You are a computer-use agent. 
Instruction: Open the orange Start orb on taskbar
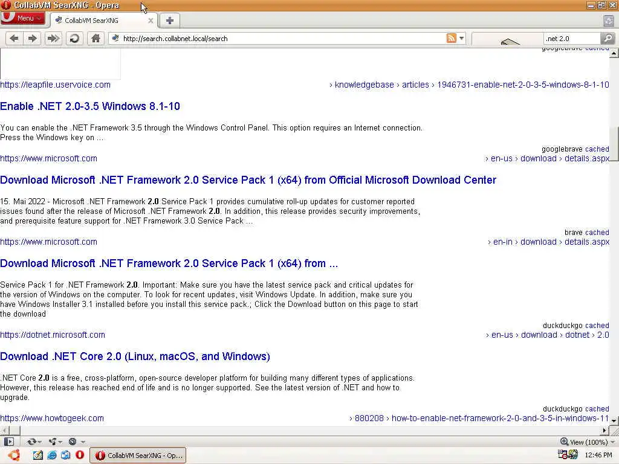pyautogui.click(x=15, y=455)
